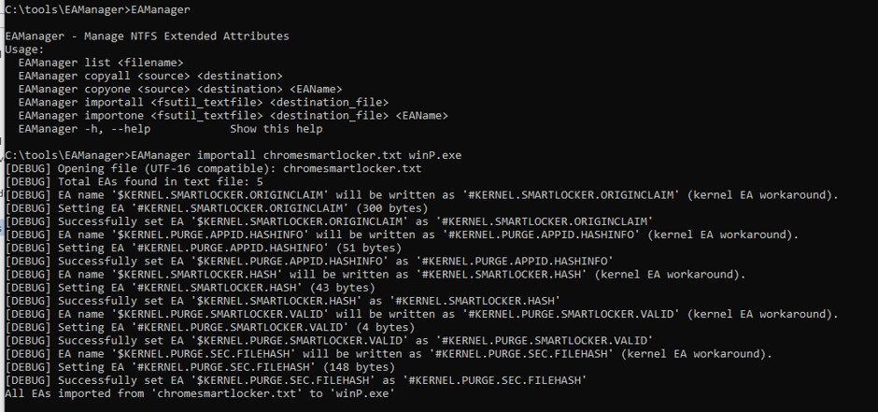Click the 'Successfully set EA' SEC.FILEHASH line
Viewport: 878px width, 412px height.
point(296,380)
